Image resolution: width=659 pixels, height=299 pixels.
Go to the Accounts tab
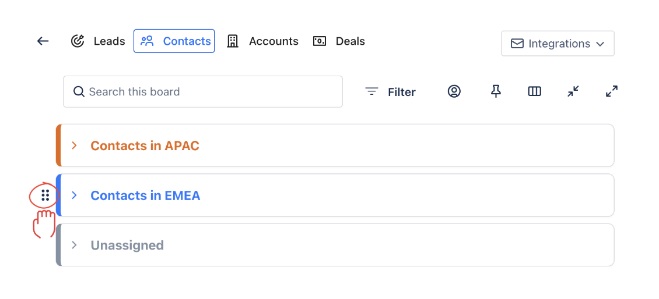262,41
